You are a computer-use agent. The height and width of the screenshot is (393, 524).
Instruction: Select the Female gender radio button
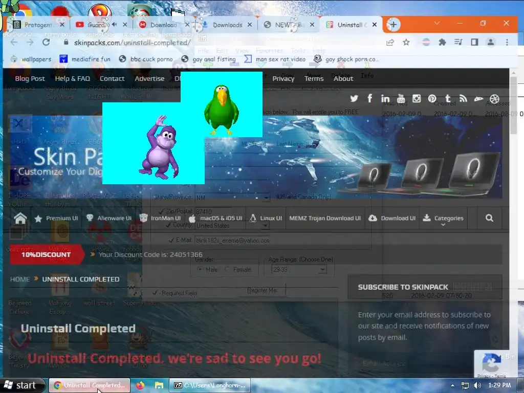click(227, 269)
